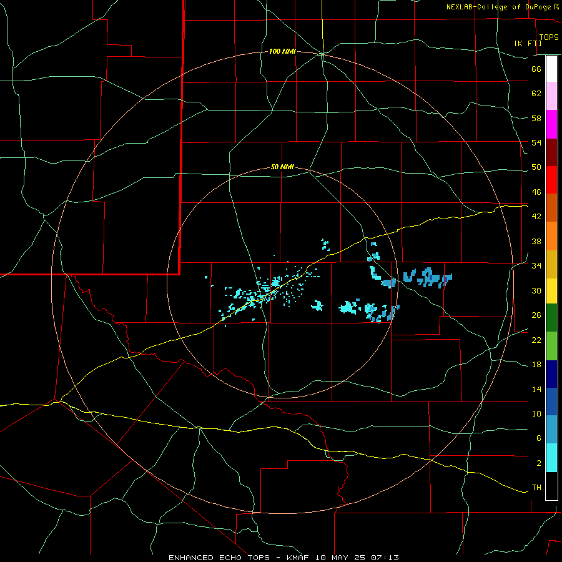562x562 pixels.
Task: Click the dark green legend swatch
Action: (x=551, y=318)
